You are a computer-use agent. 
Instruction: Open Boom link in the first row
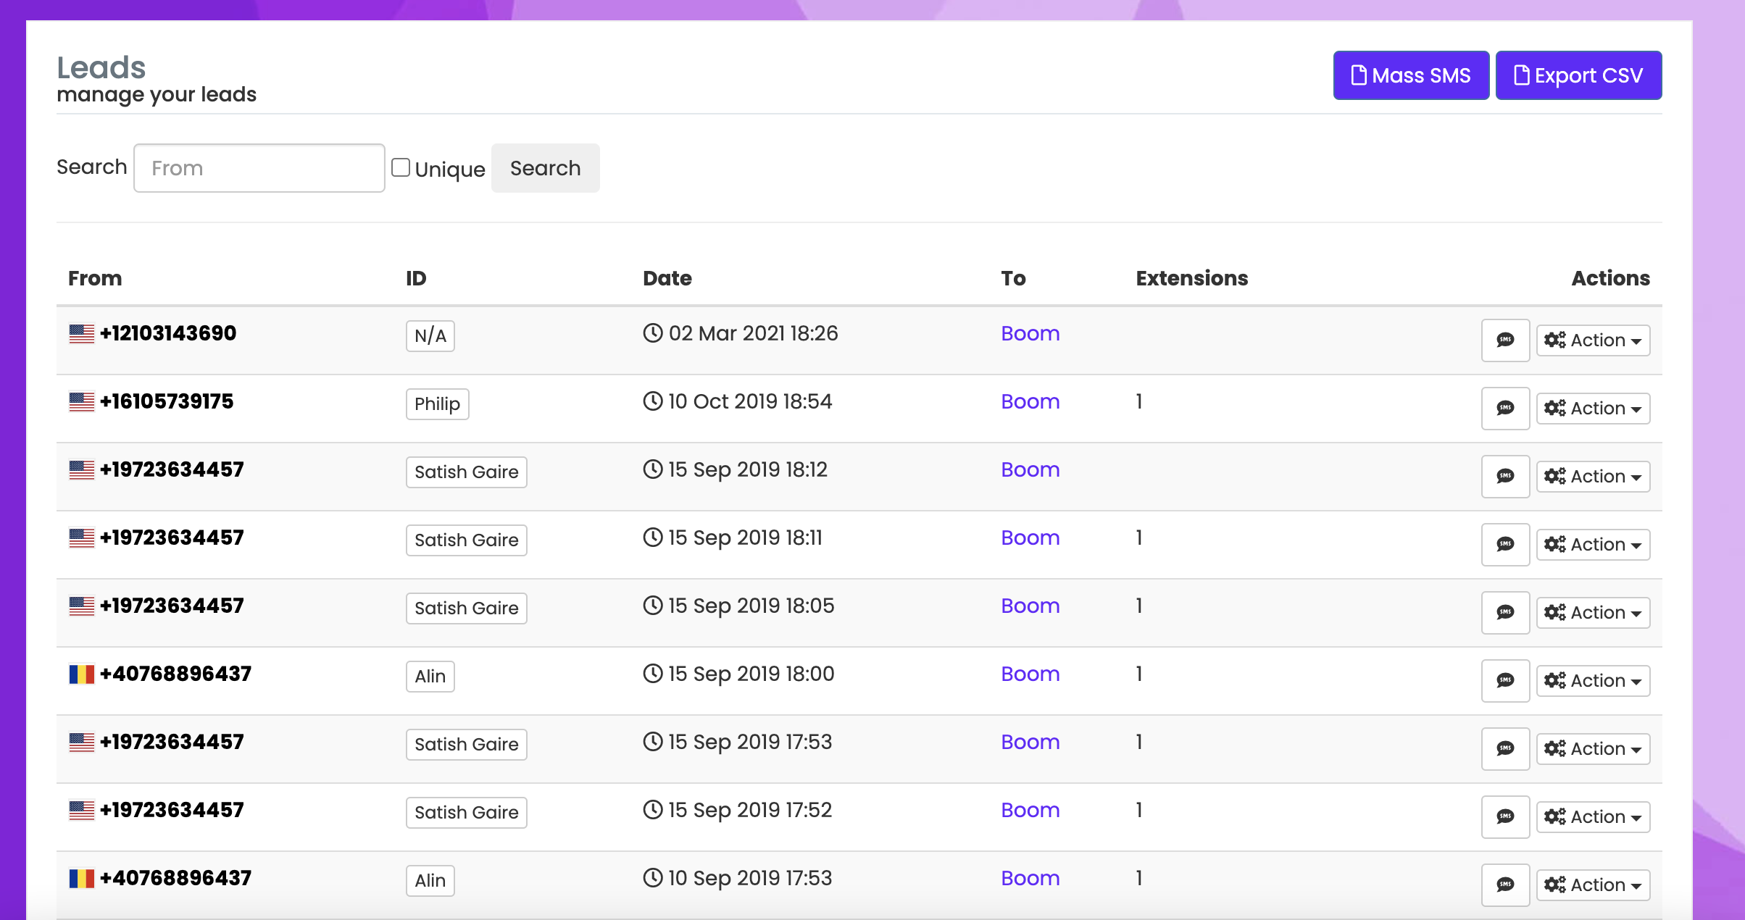[1030, 333]
